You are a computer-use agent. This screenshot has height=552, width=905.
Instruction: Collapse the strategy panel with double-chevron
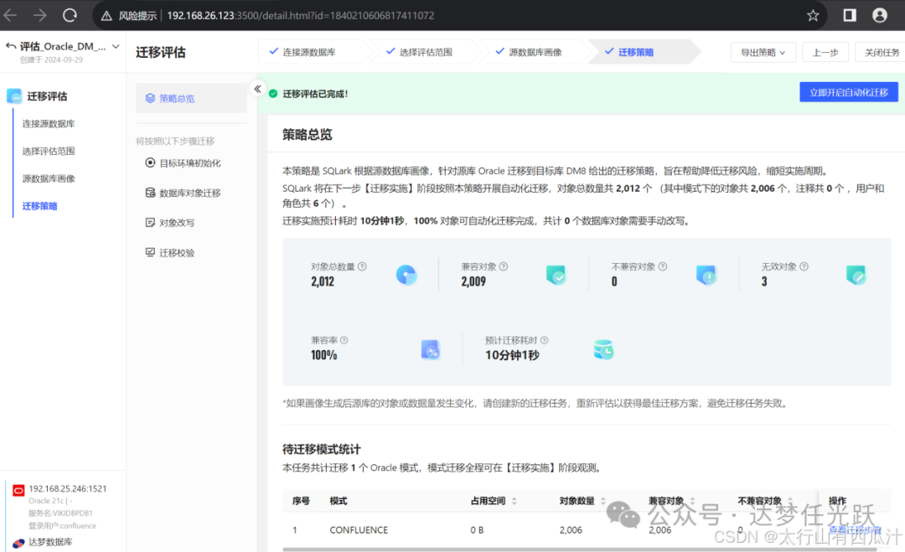257,89
